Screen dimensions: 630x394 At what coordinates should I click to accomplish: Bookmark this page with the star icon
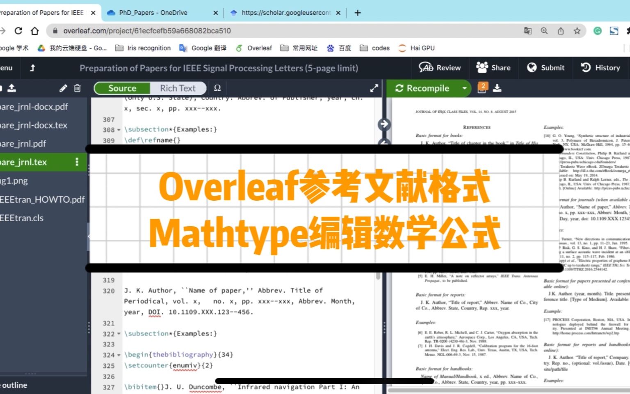(577, 31)
